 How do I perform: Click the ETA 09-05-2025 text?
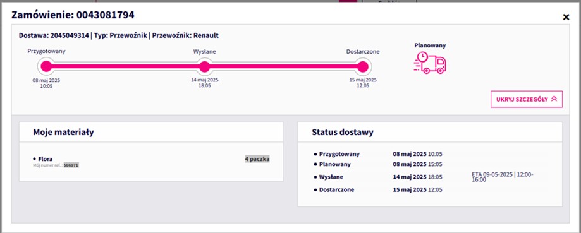[x=503, y=177]
